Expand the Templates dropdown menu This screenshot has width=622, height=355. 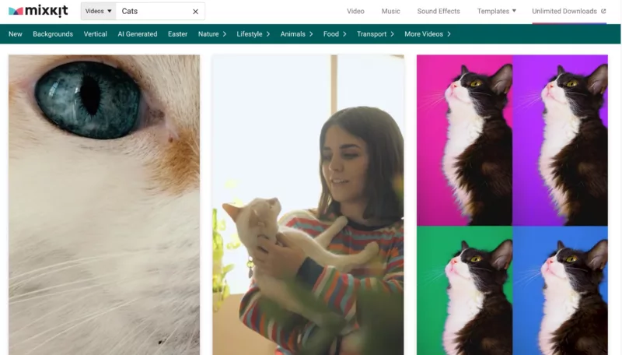coord(496,12)
